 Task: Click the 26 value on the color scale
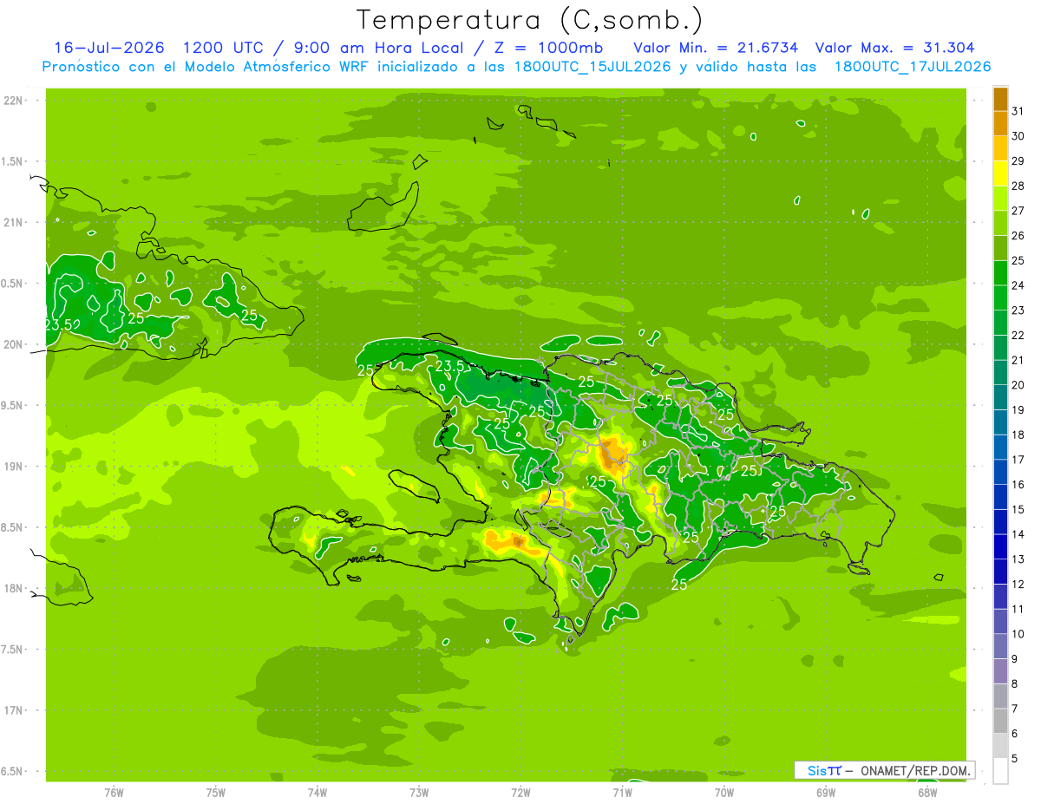[1018, 236]
